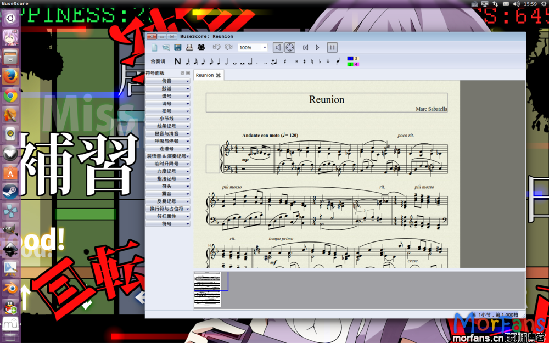
Task: Save the score with the floppy disk icon
Action: (x=177, y=47)
